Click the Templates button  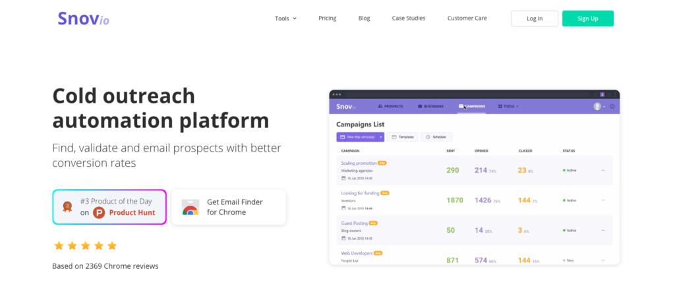(403, 137)
